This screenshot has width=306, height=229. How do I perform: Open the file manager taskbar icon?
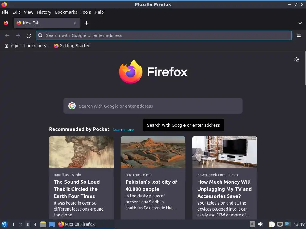pyautogui.click(x=43, y=224)
